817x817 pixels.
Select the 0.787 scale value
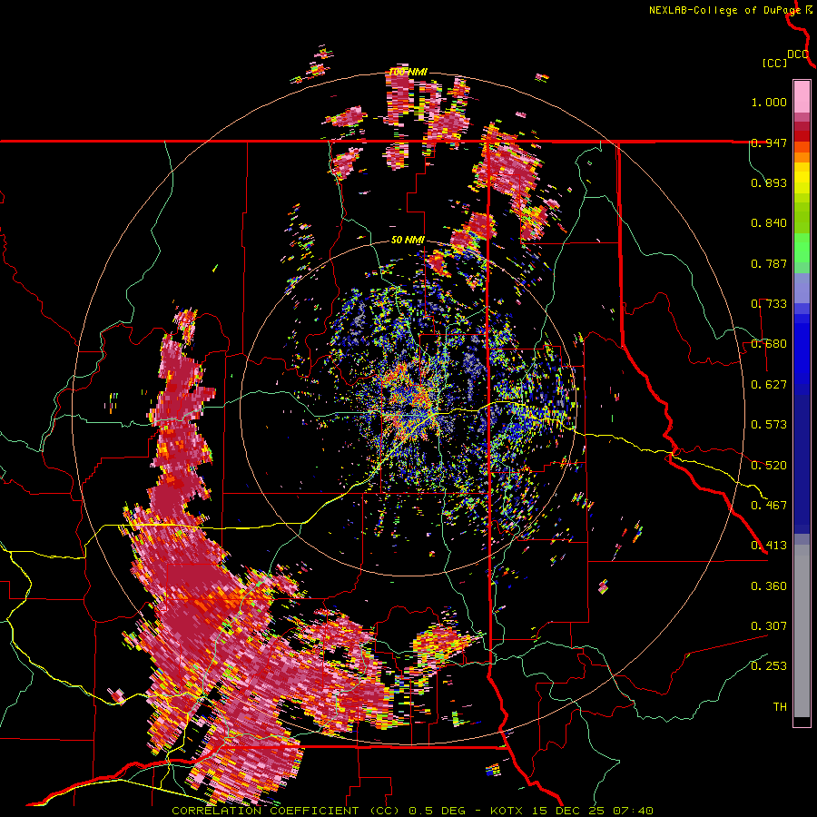pos(769,263)
